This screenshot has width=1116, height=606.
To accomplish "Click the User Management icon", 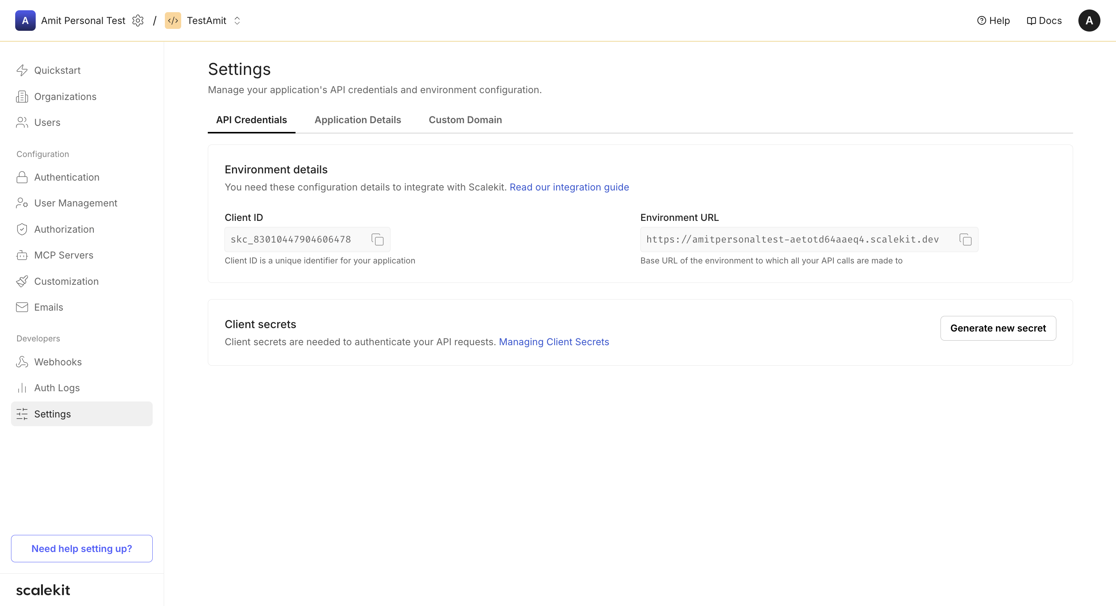I will [22, 203].
